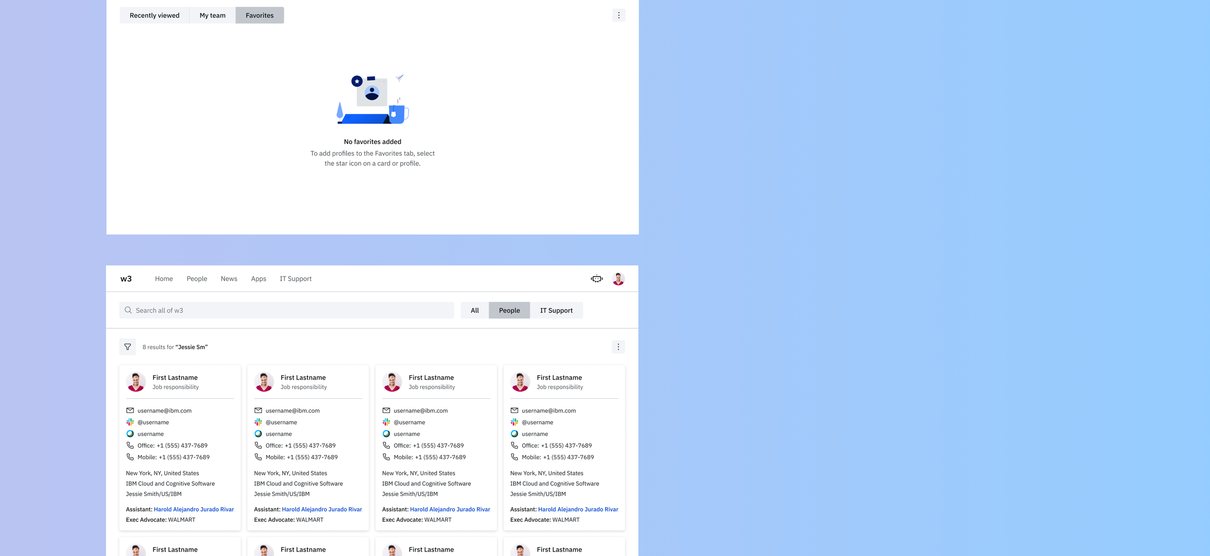
Task: Click second card's Slack icon
Action: [x=258, y=422]
